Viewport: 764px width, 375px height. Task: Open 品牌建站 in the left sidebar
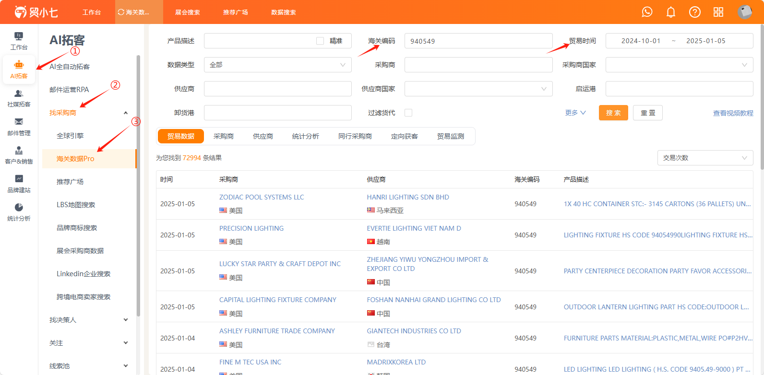pos(19,184)
